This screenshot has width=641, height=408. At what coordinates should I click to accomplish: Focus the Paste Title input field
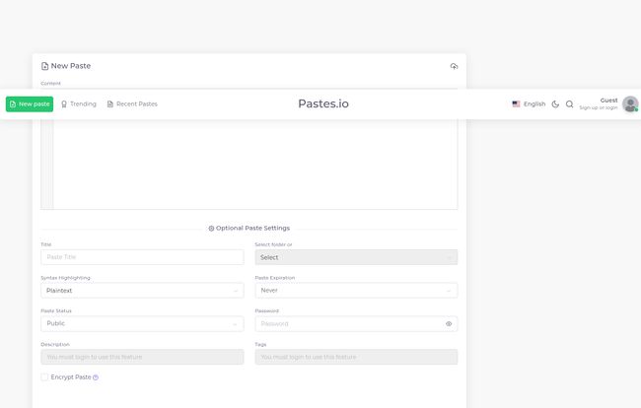coord(142,257)
